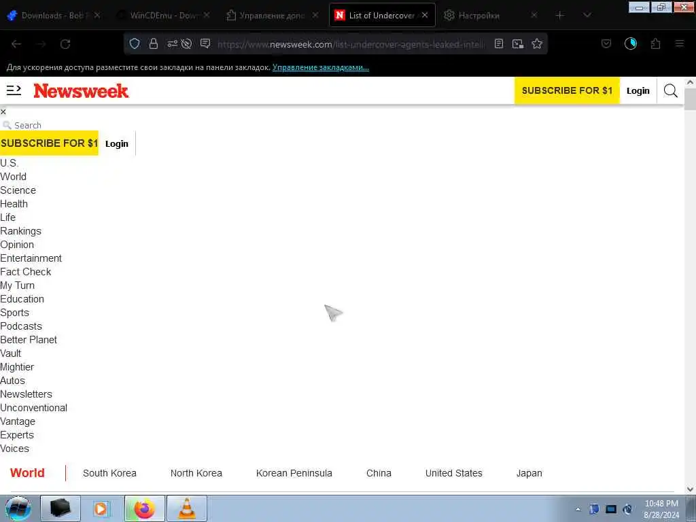Viewport: 696px width, 522px height.
Task: Switch to WinCDEmu tab
Action: tap(163, 16)
